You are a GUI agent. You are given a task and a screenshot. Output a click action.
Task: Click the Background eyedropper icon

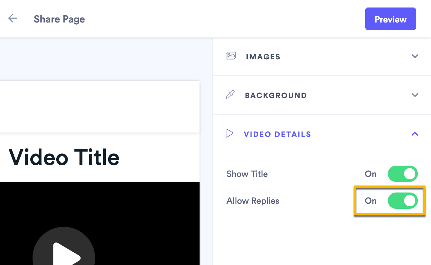[x=230, y=95]
